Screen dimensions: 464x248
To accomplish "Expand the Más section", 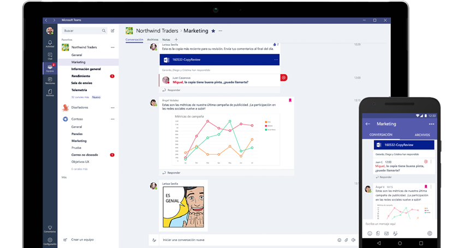I will [64, 177].
